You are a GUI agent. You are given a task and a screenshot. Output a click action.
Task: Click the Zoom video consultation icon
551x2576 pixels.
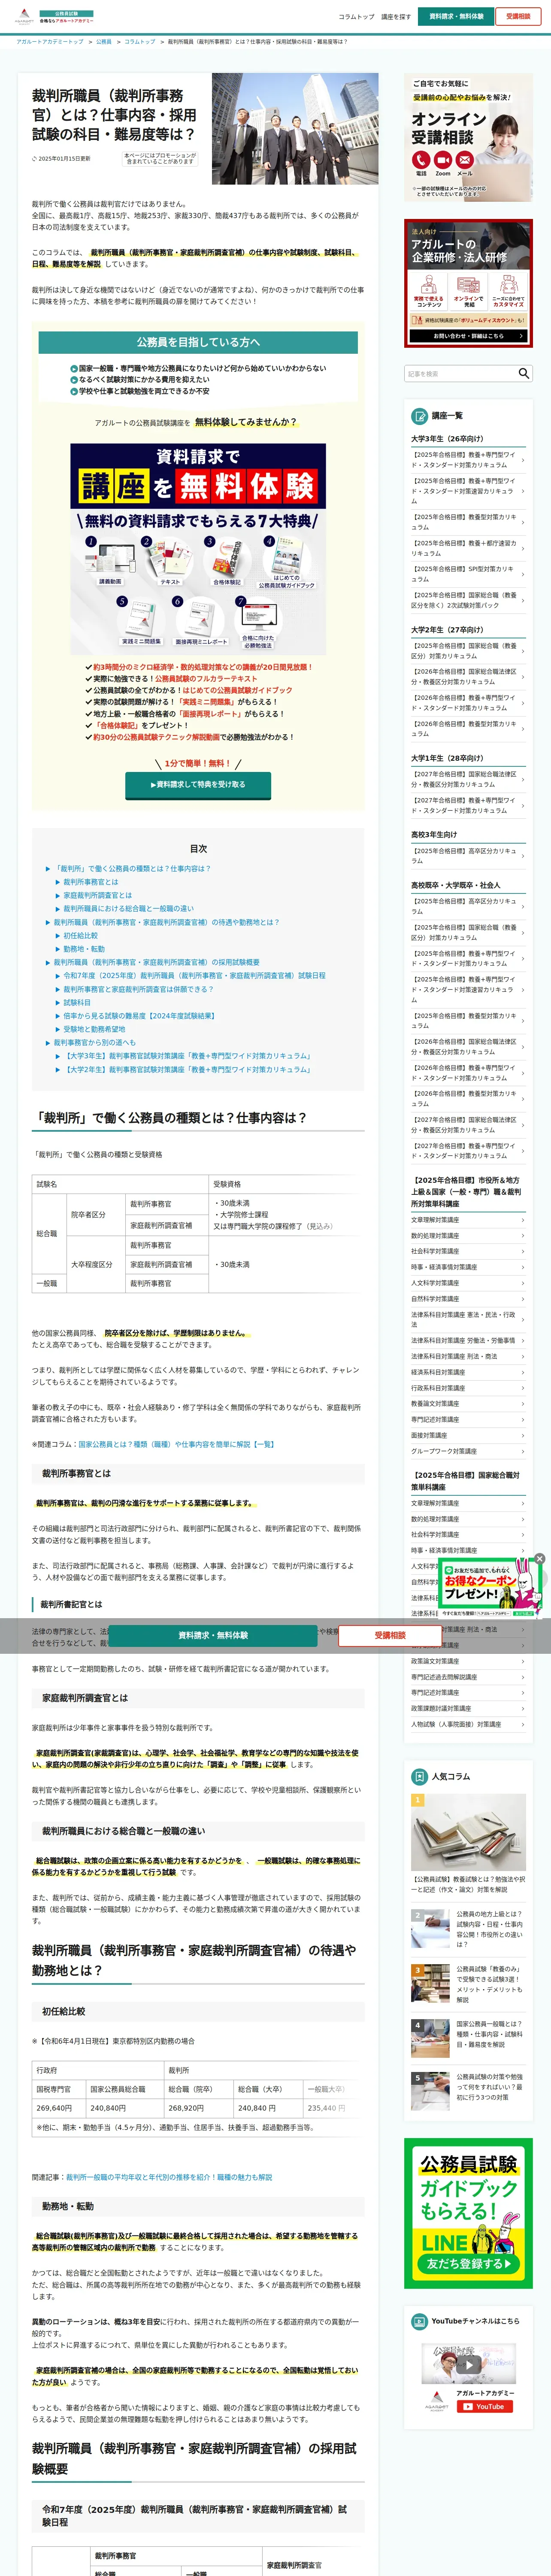[442, 160]
